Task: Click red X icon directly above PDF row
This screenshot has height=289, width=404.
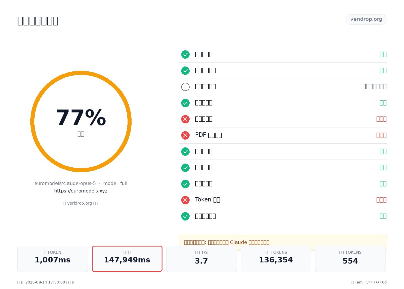Action: point(185,119)
